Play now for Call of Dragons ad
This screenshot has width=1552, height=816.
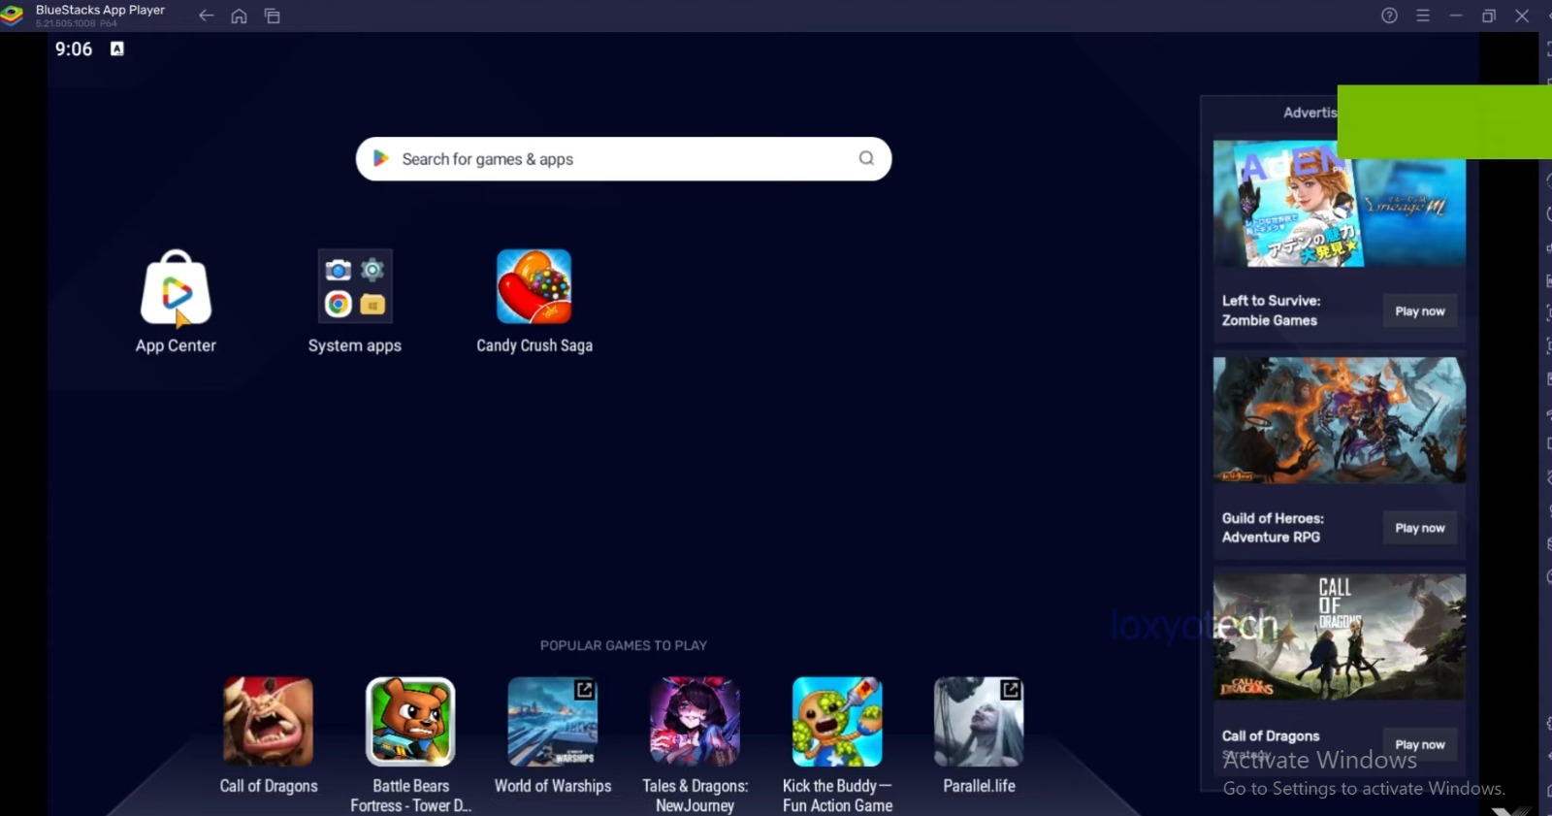tap(1420, 744)
